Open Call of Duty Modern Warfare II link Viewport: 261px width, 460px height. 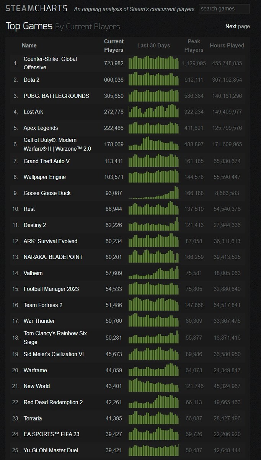pyautogui.click(x=57, y=144)
